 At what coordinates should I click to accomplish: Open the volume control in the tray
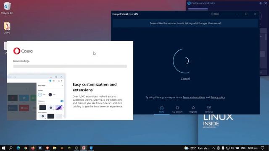232,148
